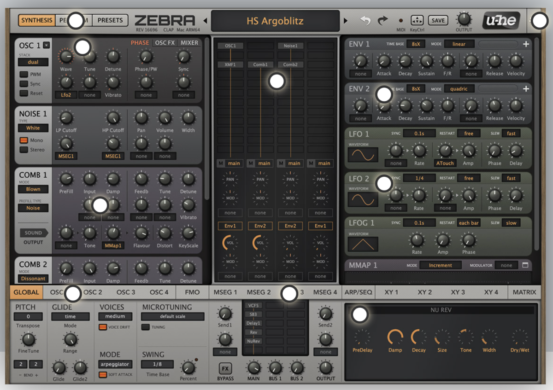Viewport: 553px width, 390px height.
Task: Enable the PWM switch on OSC 1
Action: [23, 74]
